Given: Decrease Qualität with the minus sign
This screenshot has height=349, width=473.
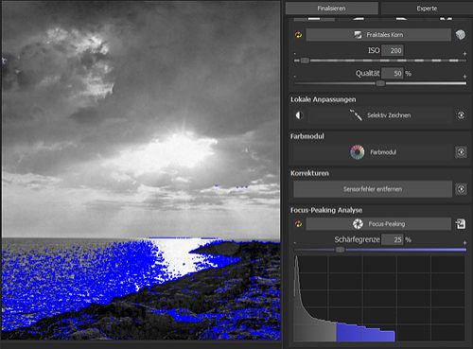Looking at the screenshot, I should pos(295,77).
